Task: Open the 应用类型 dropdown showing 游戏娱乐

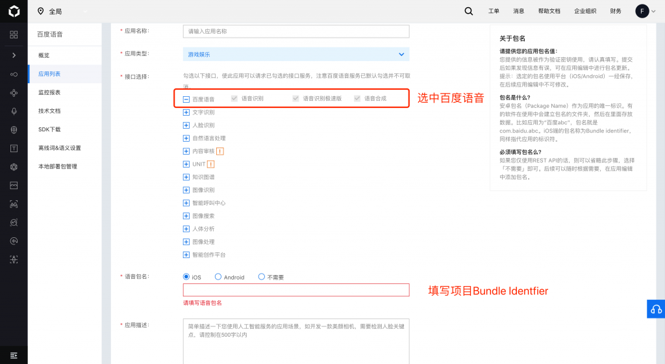Action: pos(296,55)
